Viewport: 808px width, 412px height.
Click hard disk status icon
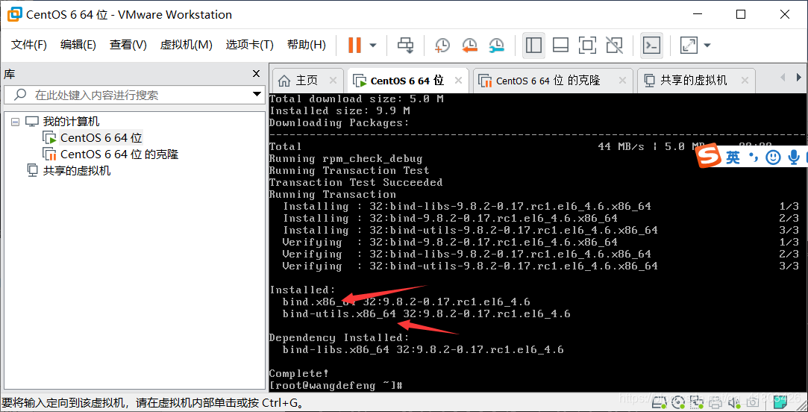(659, 402)
